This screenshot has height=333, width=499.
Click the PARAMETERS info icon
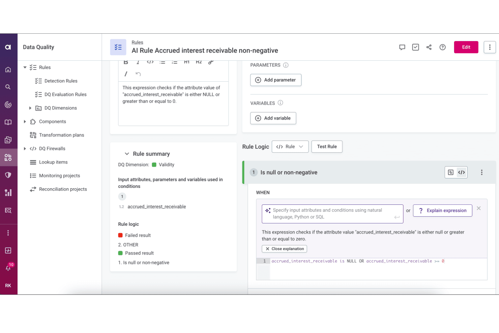click(x=286, y=65)
